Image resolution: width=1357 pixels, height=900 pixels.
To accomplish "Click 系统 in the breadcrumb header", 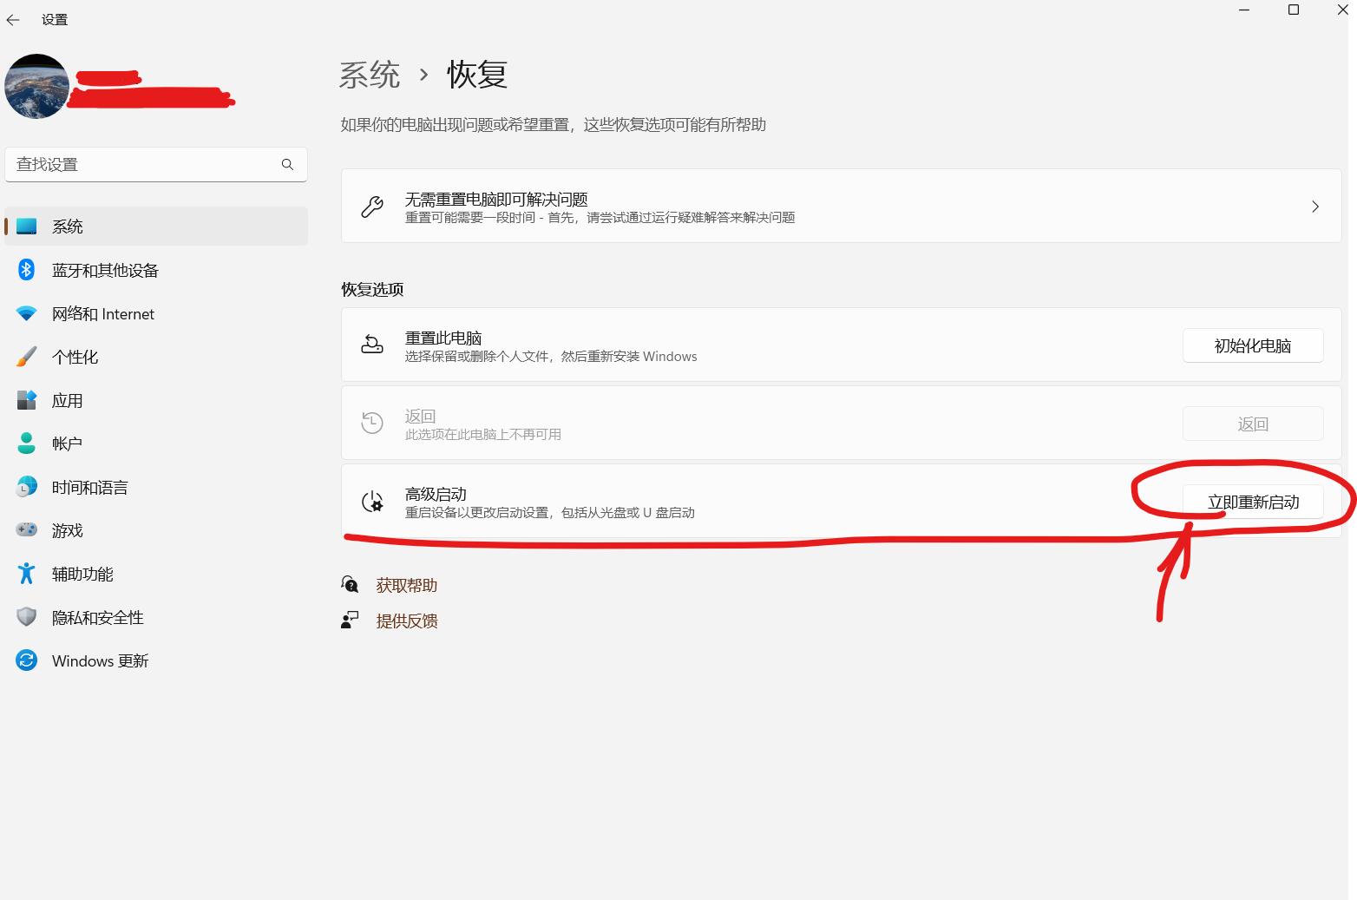I will tap(370, 75).
